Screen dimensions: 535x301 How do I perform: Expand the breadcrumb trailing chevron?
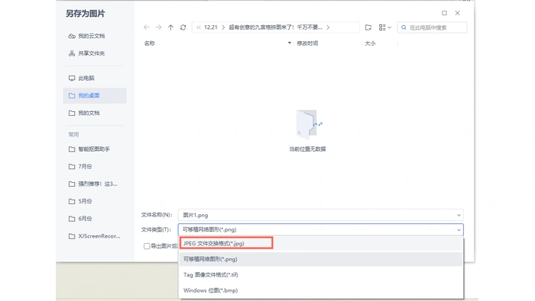(x=328, y=27)
